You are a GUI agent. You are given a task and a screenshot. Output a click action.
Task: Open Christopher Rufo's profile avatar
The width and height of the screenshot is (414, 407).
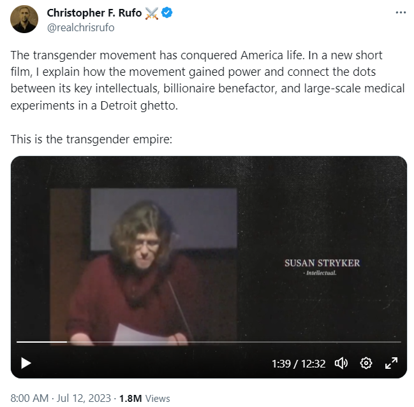24,19
